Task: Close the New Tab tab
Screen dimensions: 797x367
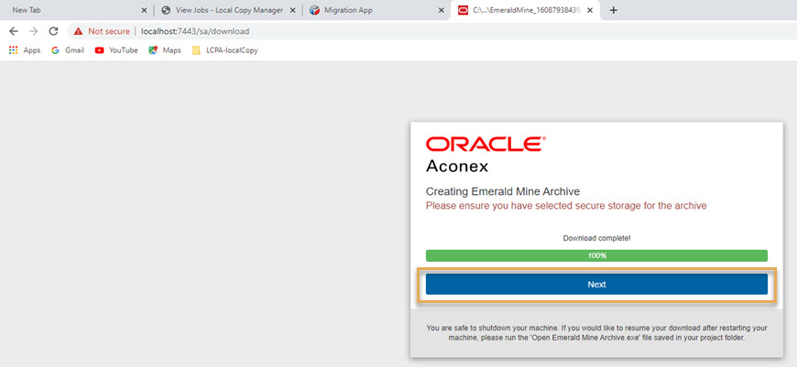Action: pyautogui.click(x=144, y=10)
